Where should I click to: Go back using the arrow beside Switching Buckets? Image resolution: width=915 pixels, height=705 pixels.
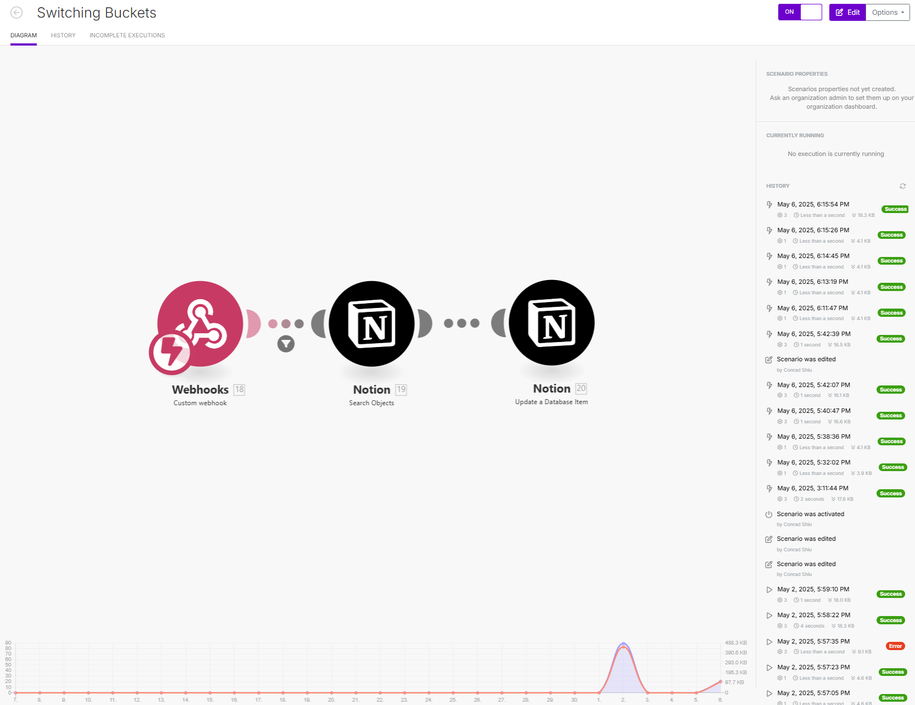point(16,13)
